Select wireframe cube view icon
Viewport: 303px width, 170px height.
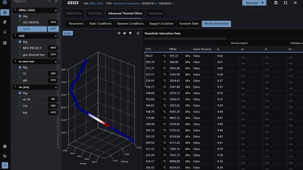pyautogui.click(x=119, y=33)
